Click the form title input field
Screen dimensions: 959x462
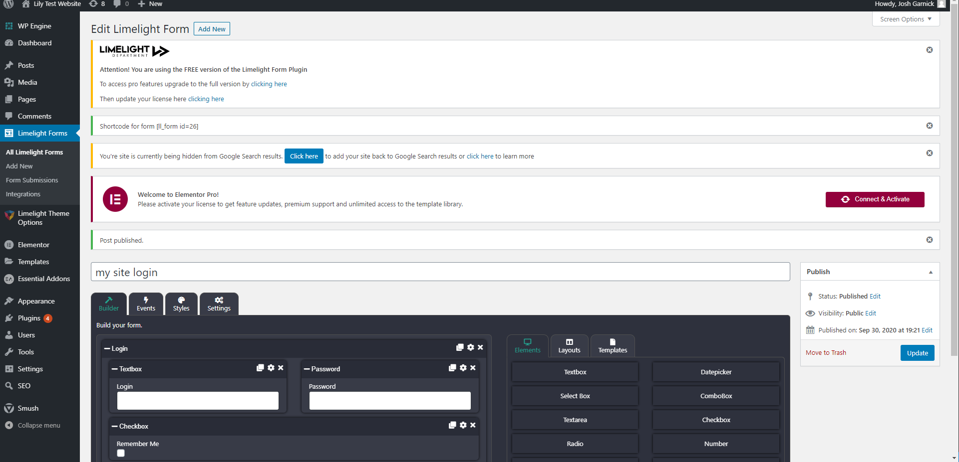pyautogui.click(x=440, y=272)
